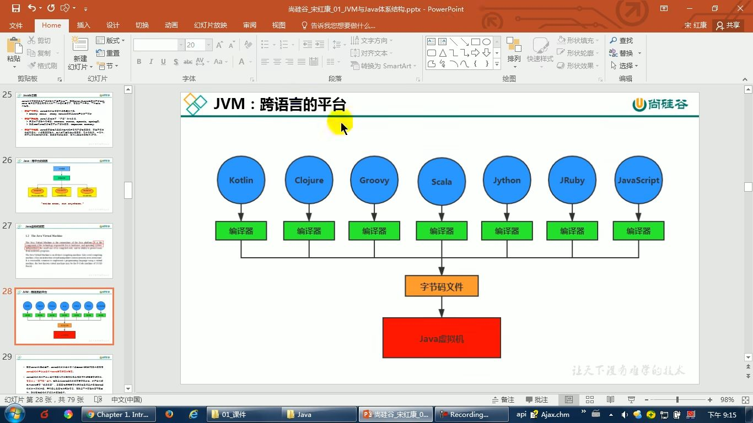Screen dimensions: 753x423
Task: Click the increase indent icon
Action: coord(320,45)
